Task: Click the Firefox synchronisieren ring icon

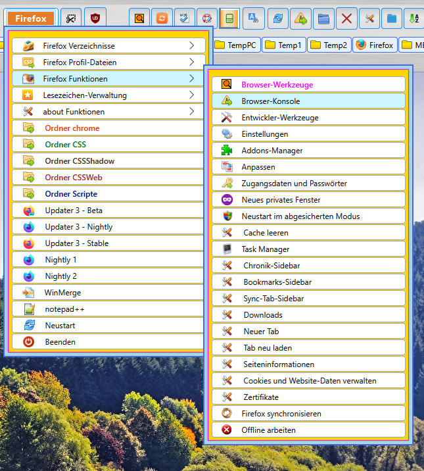Action: [x=227, y=414]
